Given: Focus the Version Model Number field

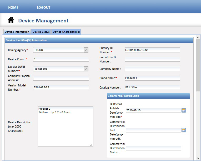Looking at the screenshot, I should pyautogui.click(x=61, y=87).
